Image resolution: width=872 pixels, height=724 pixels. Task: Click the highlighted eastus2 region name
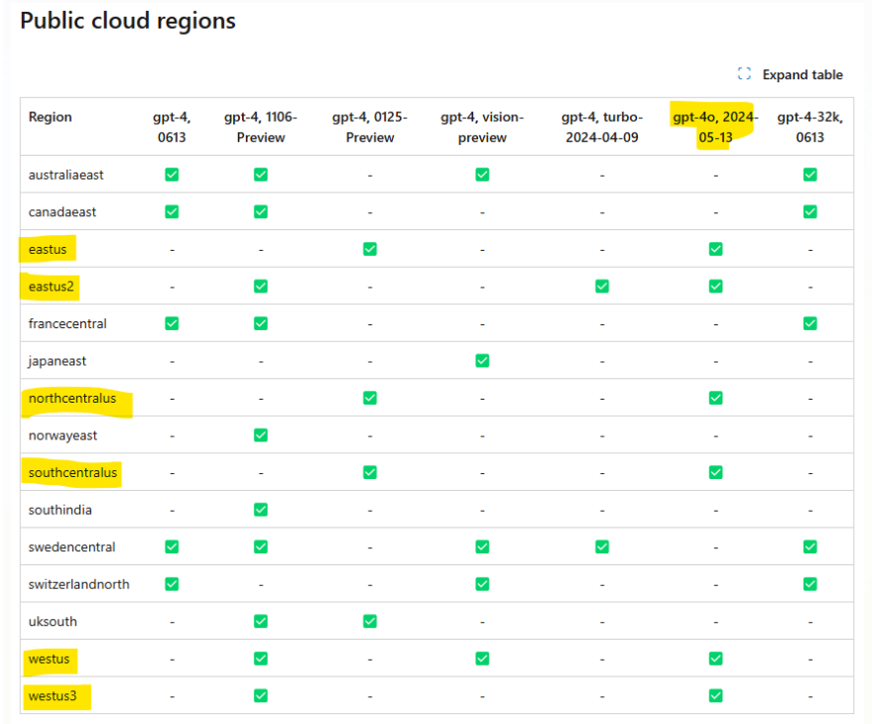pyautogui.click(x=52, y=287)
